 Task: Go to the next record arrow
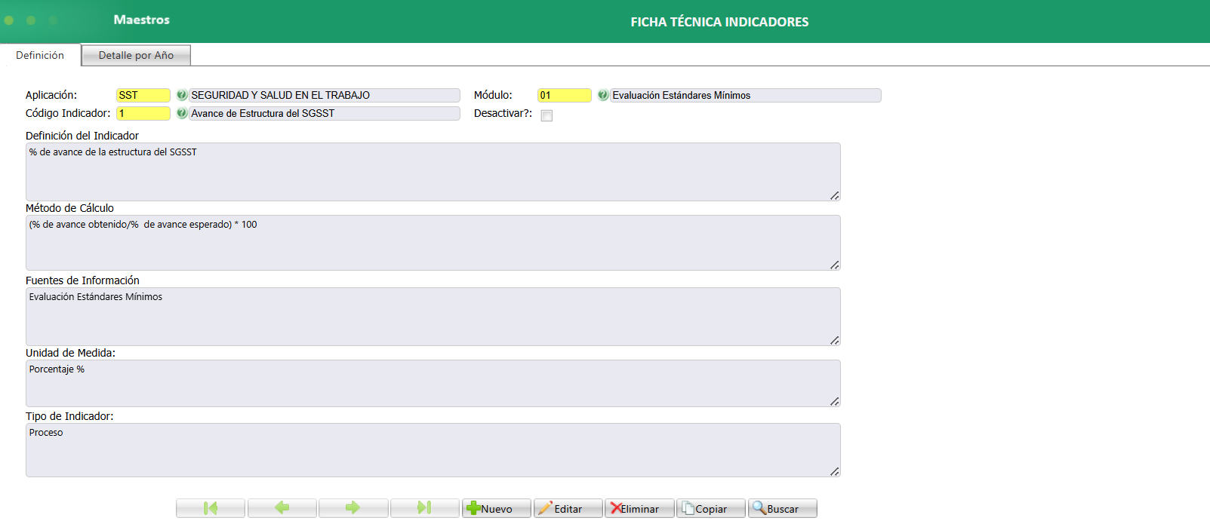353,508
